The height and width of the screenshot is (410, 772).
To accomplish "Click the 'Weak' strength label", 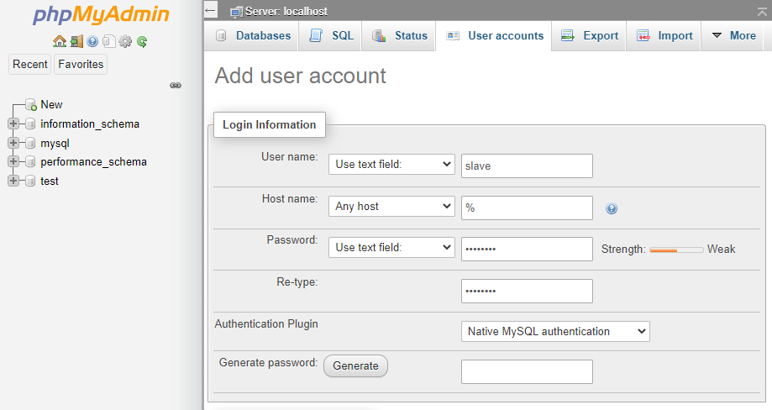I will pyautogui.click(x=722, y=249).
